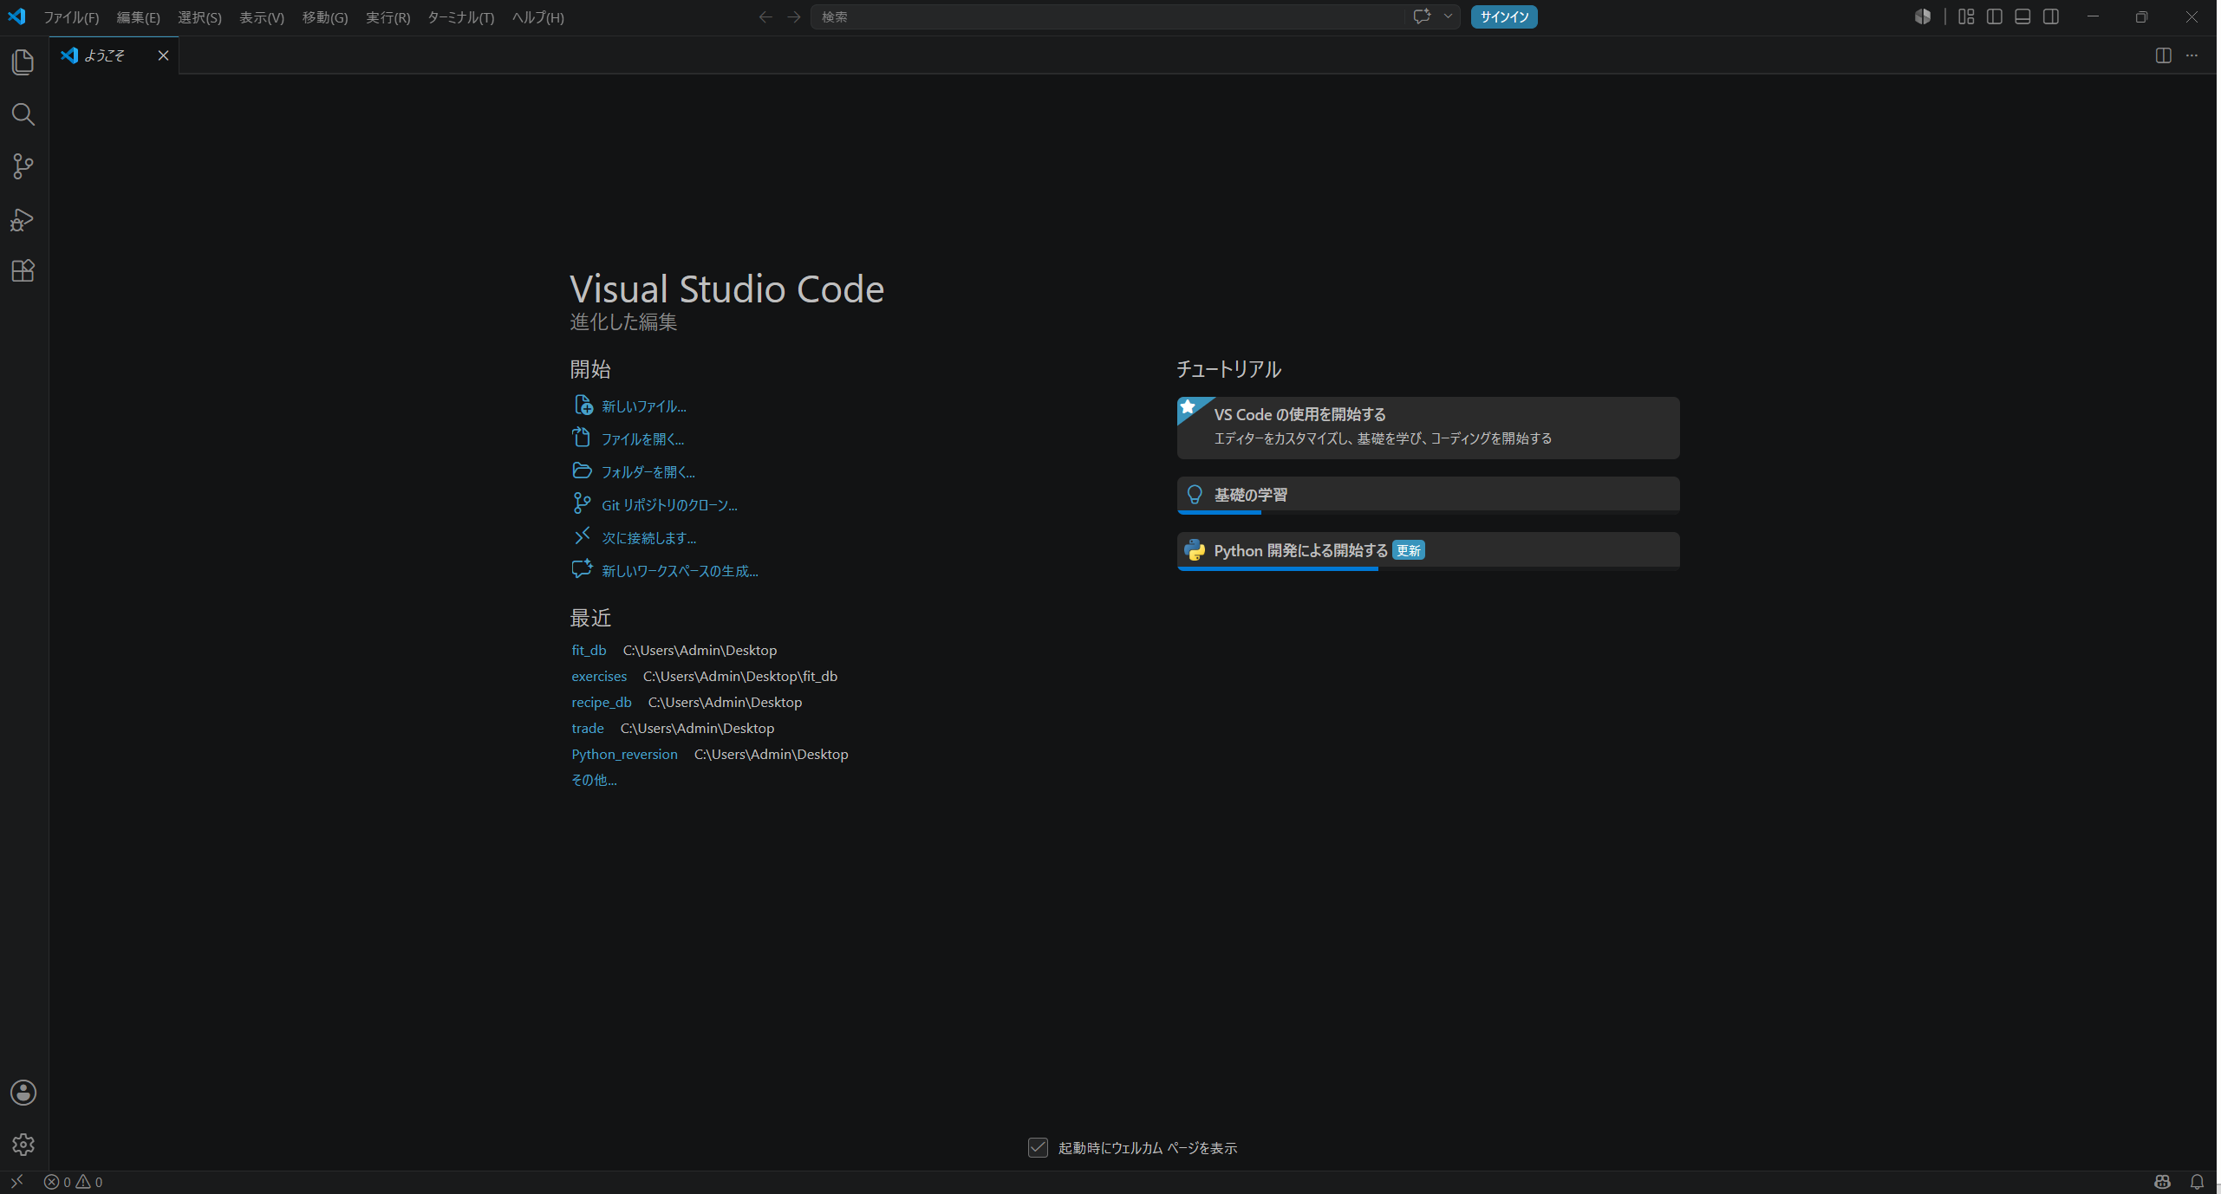The height and width of the screenshot is (1194, 2221).
Task: Click the new file icon under 開始
Action: click(x=583, y=405)
